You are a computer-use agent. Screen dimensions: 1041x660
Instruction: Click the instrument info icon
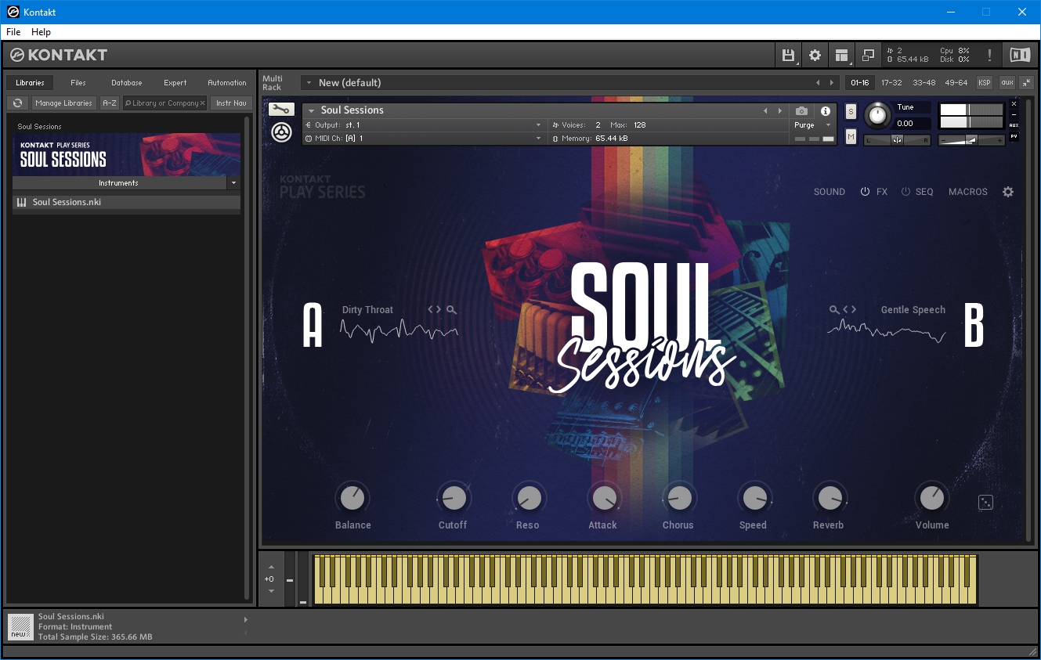(x=825, y=111)
